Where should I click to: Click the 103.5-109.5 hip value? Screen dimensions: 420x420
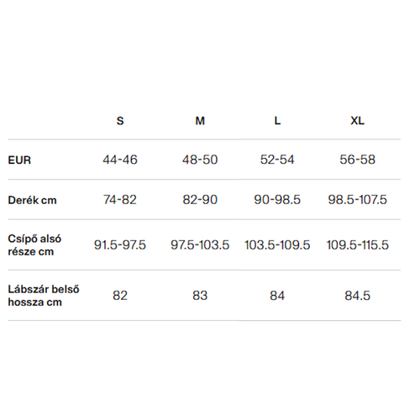[x=277, y=245]
